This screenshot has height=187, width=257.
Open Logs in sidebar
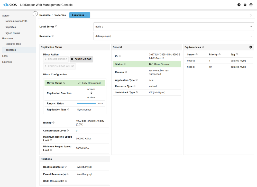5,56
